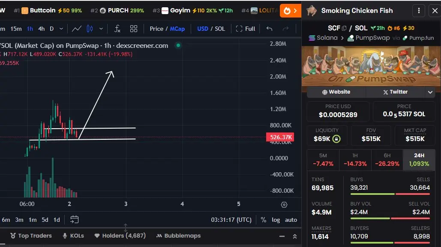Click Solana chain link
The width and height of the screenshot is (441, 247).
click(x=323, y=38)
